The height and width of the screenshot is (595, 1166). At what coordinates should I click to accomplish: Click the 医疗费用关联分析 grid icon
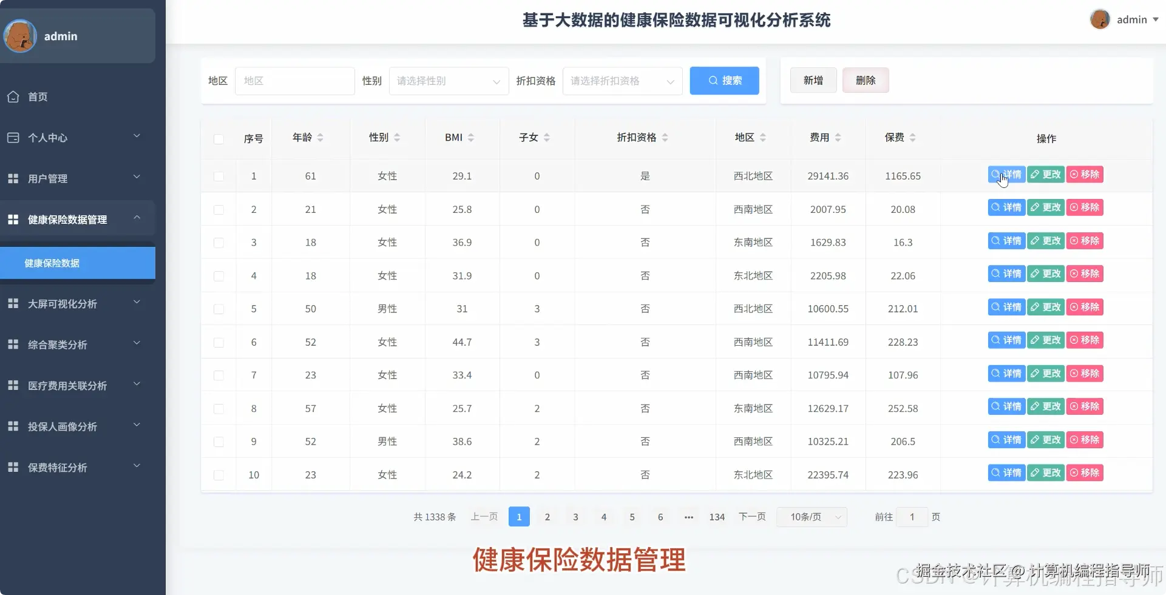[13, 385]
